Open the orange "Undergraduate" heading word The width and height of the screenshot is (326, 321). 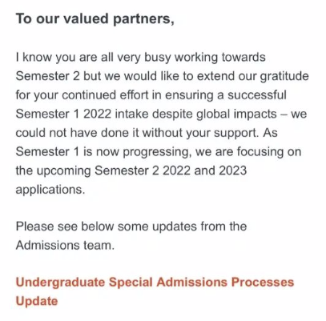tap(60, 283)
